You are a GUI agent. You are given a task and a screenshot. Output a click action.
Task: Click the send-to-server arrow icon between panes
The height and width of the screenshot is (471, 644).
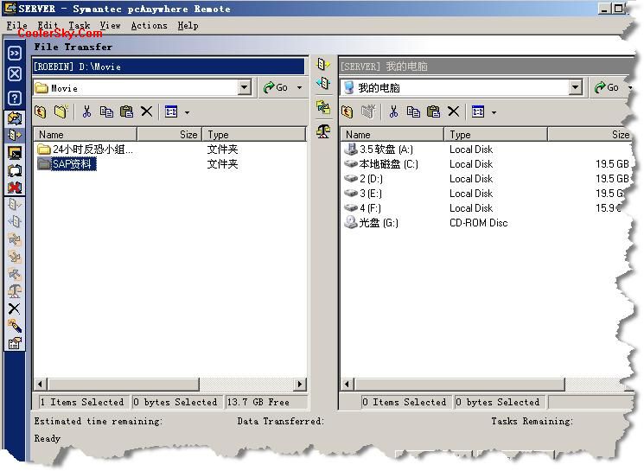pos(323,65)
